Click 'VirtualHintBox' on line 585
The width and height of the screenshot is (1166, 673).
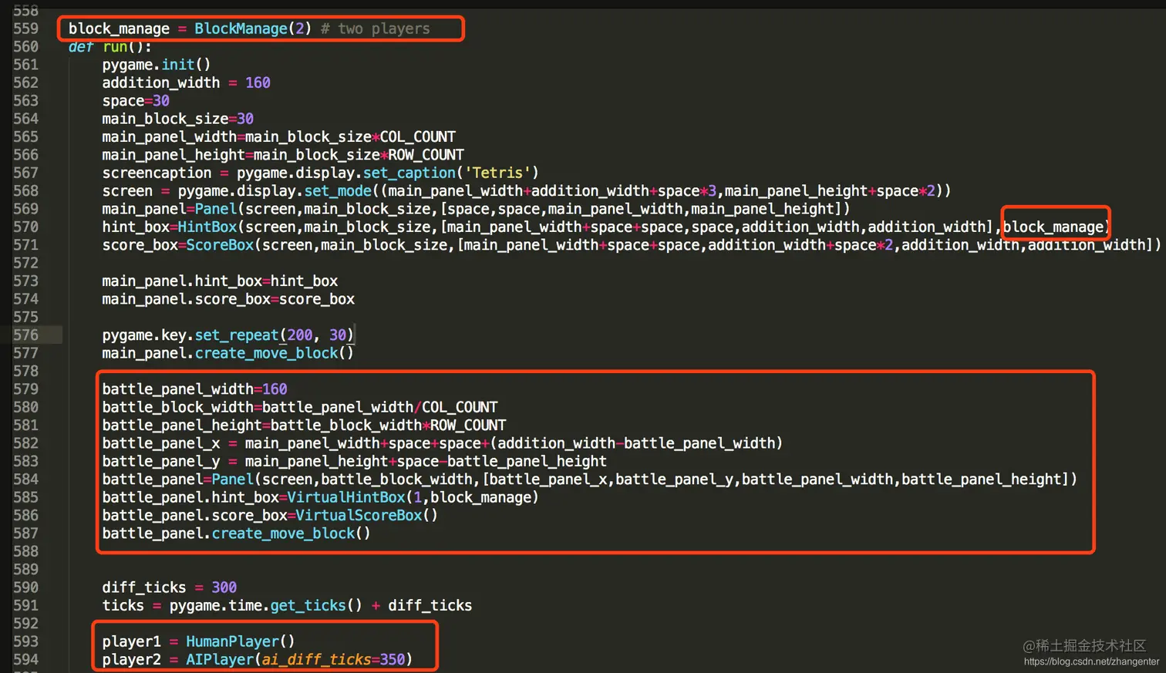click(346, 497)
